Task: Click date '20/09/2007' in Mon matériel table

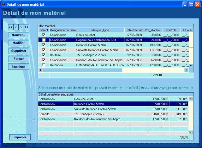Action: point(134,55)
